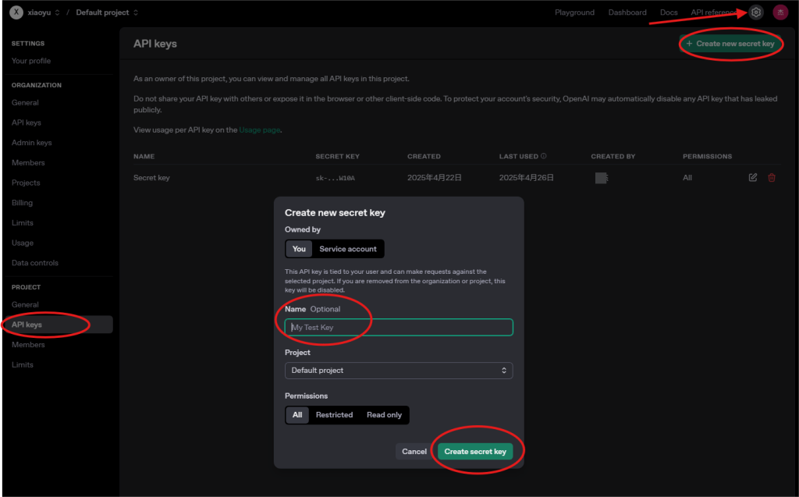Choose the Restricted permissions option
799x497 pixels.
coord(334,415)
